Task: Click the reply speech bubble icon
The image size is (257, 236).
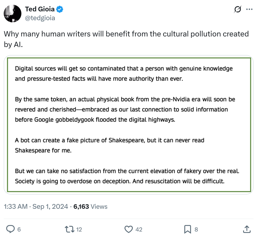Action: (10, 229)
